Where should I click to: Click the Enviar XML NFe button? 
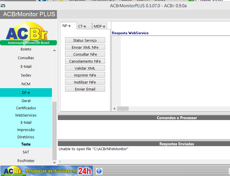(85, 47)
